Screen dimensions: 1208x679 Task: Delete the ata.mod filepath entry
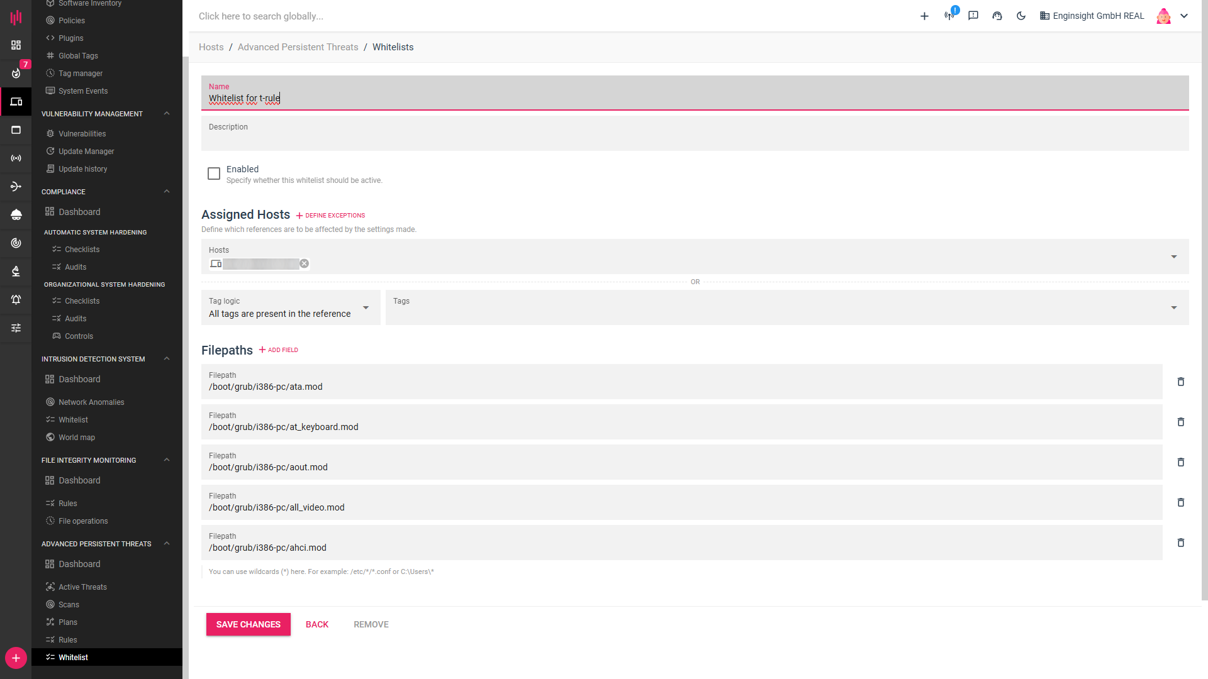point(1180,382)
